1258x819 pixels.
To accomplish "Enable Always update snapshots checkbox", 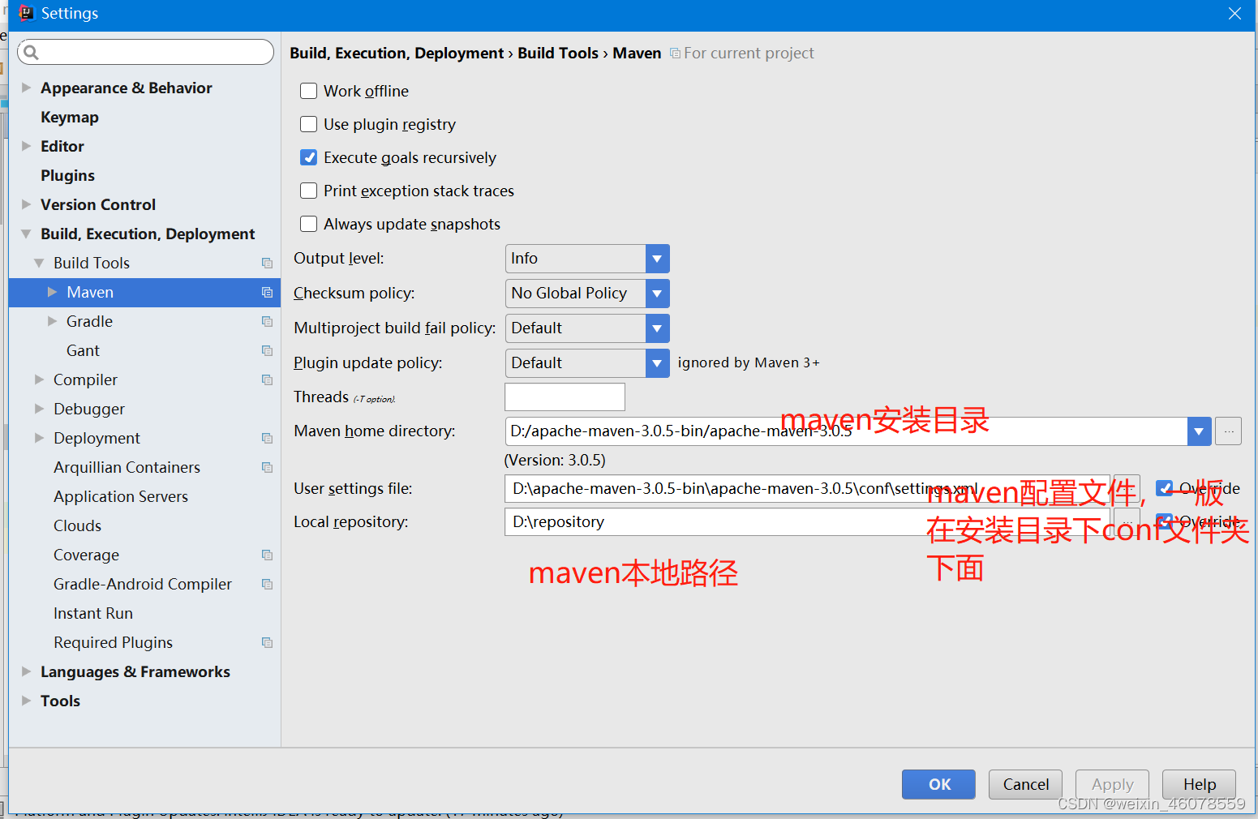I will pyautogui.click(x=308, y=224).
